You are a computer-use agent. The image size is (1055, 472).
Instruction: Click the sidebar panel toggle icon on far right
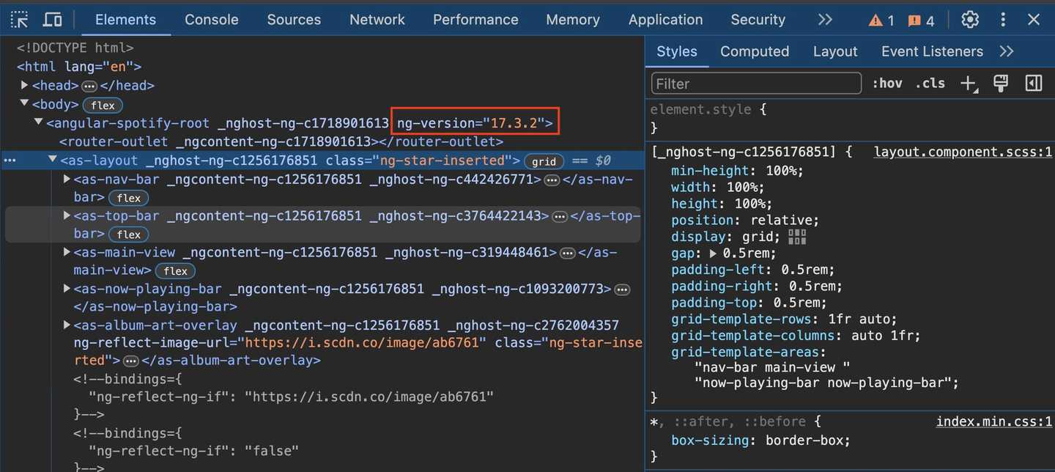click(x=1034, y=83)
